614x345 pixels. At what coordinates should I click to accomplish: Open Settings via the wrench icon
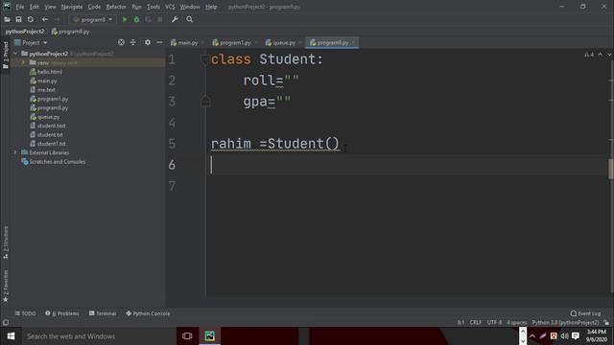click(x=175, y=19)
